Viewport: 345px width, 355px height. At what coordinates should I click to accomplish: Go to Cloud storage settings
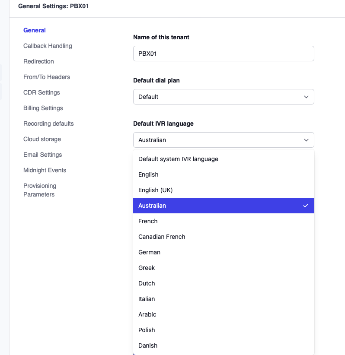tap(42, 139)
